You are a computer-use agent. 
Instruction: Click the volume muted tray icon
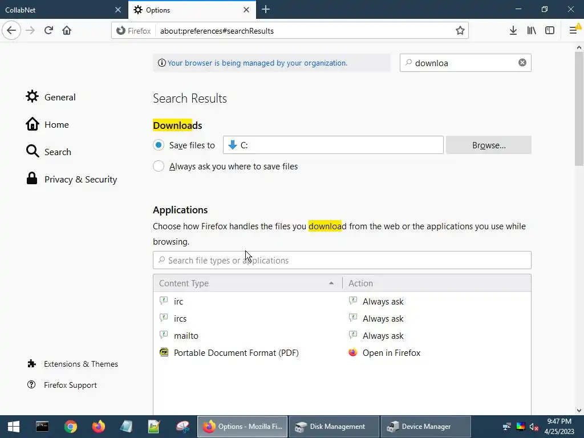(x=534, y=427)
